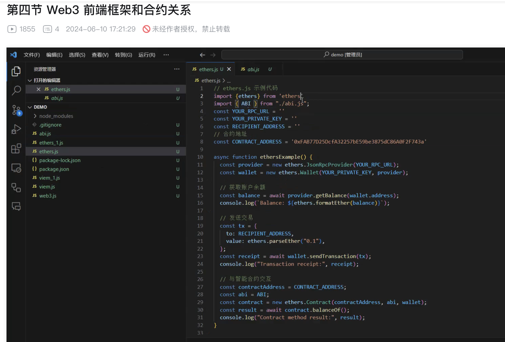Click the go forward arrow
Screen dimensions: 505x342
pos(213,55)
